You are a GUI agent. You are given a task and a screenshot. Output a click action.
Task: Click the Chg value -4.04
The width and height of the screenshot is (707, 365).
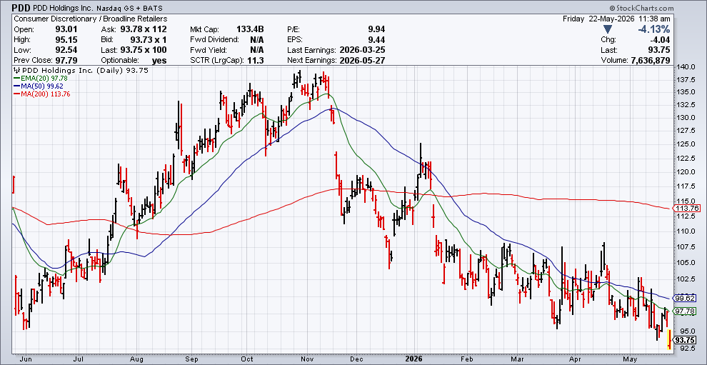[x=661, y=39]
